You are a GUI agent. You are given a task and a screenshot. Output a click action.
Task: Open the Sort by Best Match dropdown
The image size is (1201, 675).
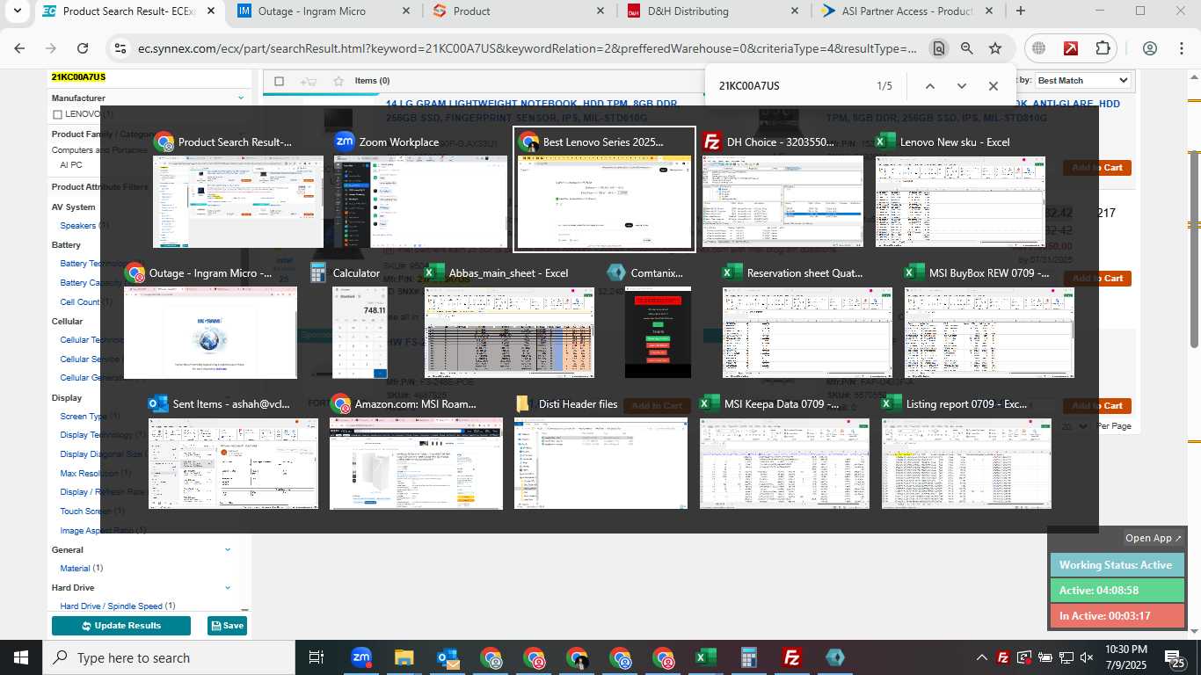(x=1082, y=80)
